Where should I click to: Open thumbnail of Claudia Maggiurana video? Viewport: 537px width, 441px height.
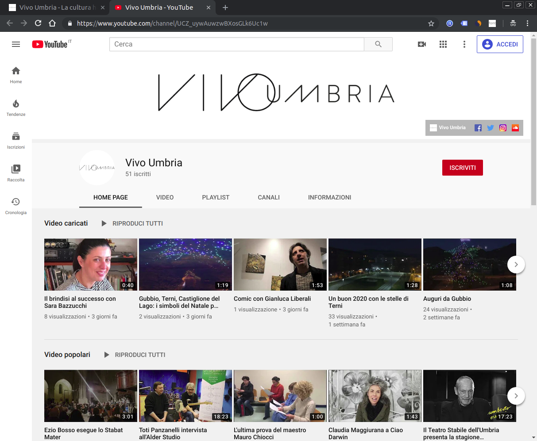(375, 396)
